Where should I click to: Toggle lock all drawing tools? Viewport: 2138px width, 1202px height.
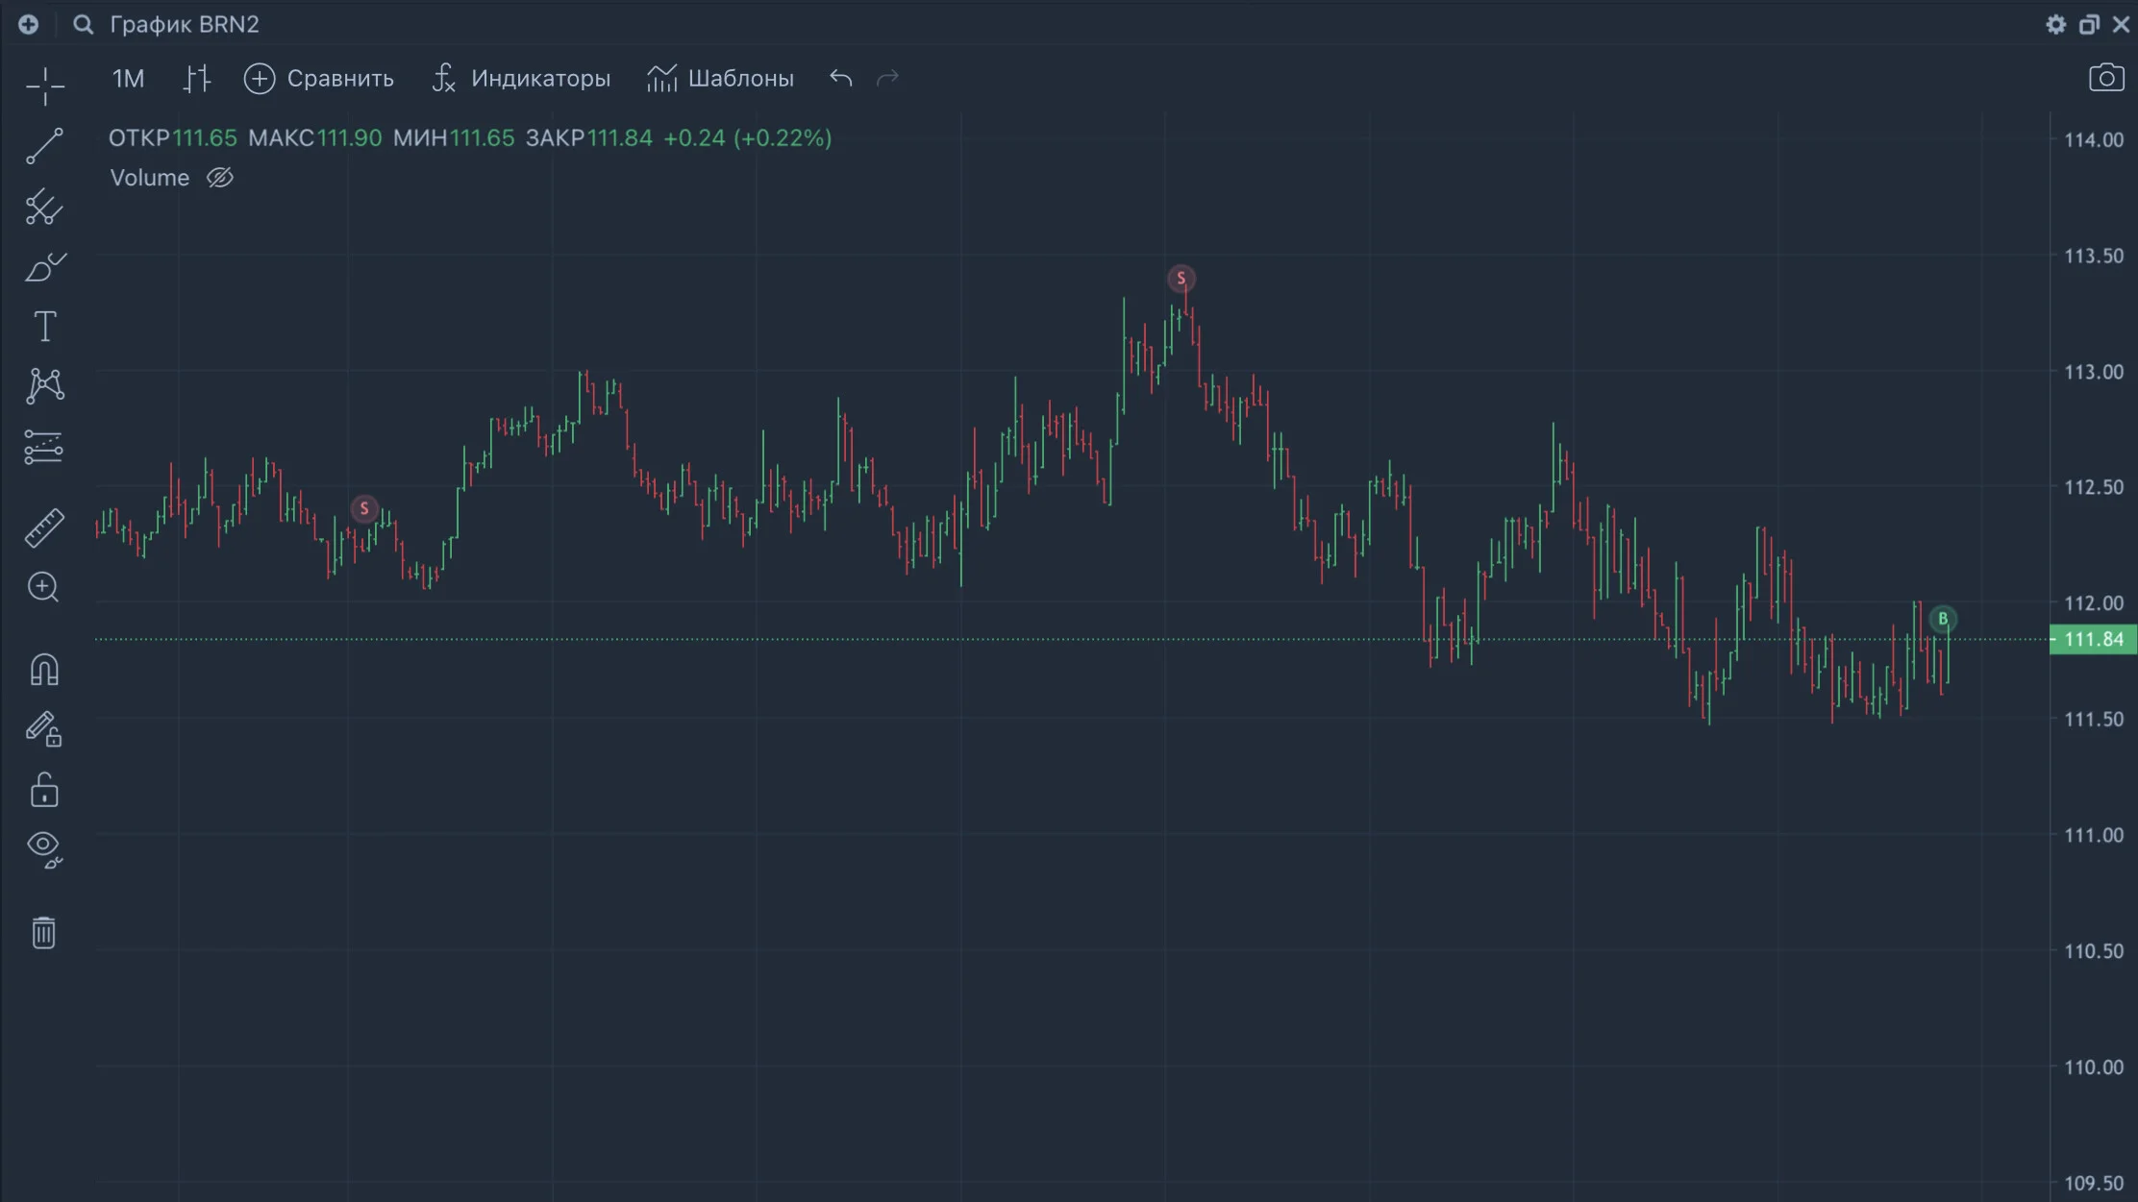44,790
